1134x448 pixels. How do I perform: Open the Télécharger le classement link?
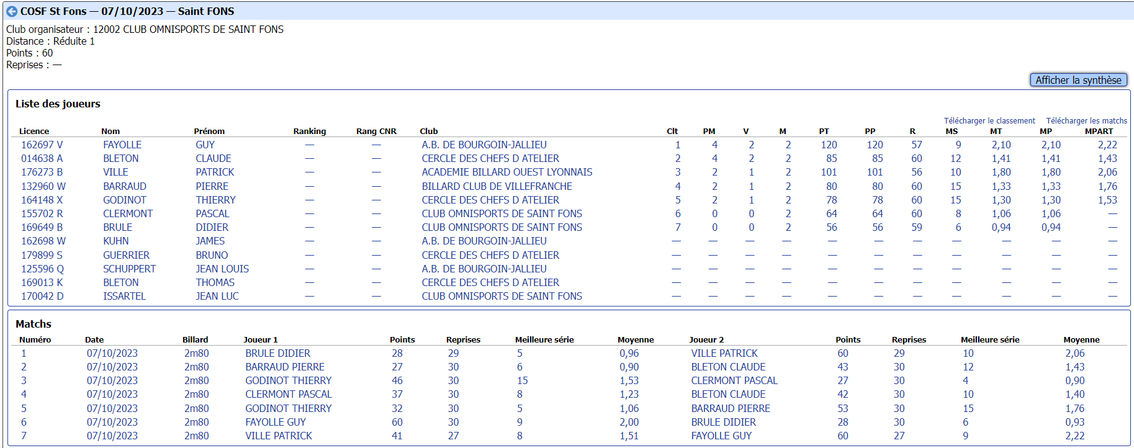coord(989,121)
